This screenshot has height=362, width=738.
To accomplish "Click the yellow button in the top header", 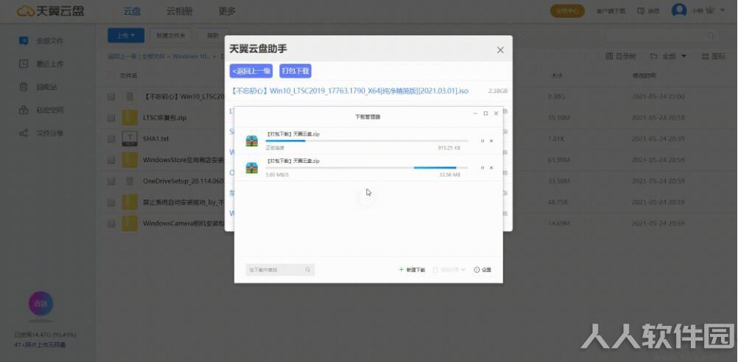I will point(568,11).
